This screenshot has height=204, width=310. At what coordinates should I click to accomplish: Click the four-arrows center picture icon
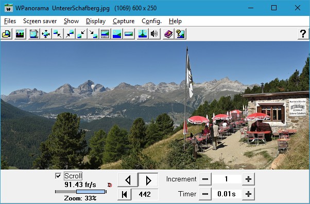click(x=46, y=34)
